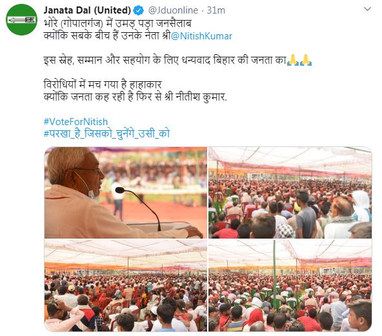Click the folded hands emoji in tweet
The width and height of the screenshot is (382, 336).
293,60
